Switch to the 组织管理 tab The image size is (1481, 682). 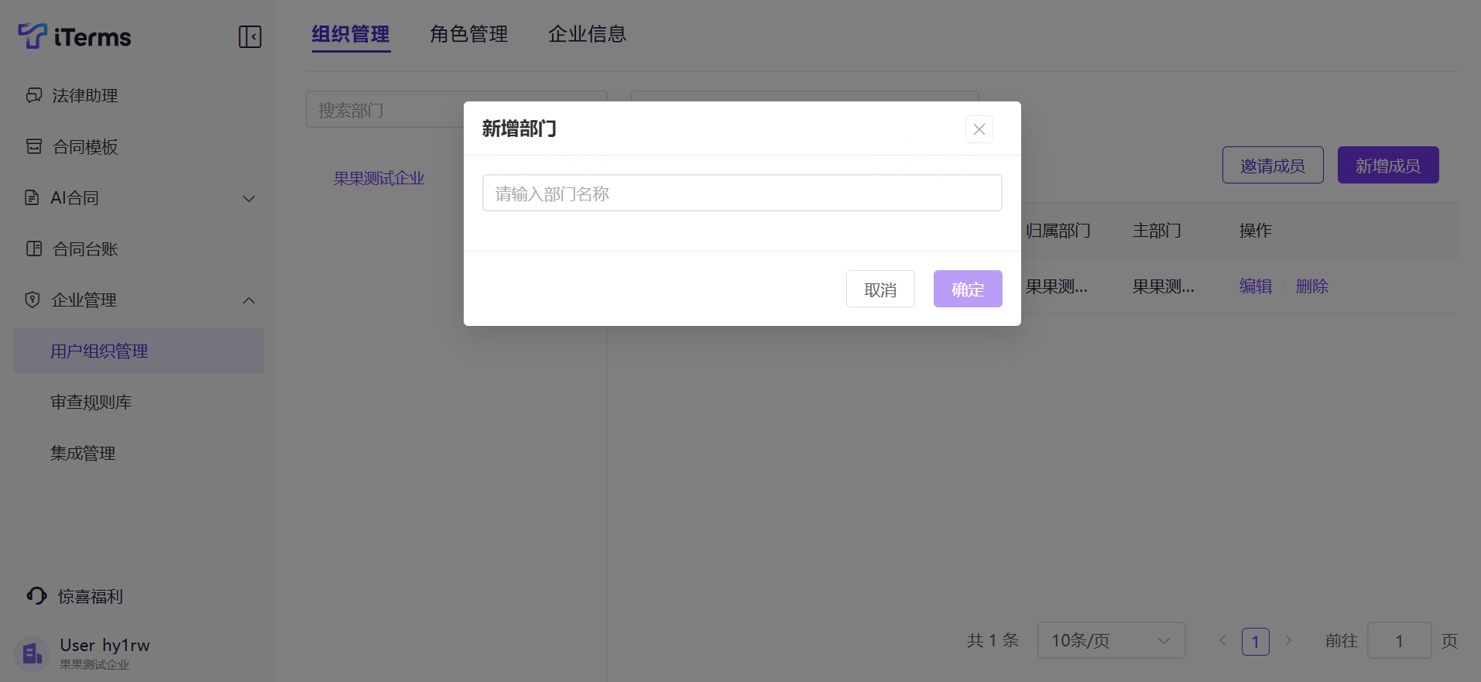351,34
